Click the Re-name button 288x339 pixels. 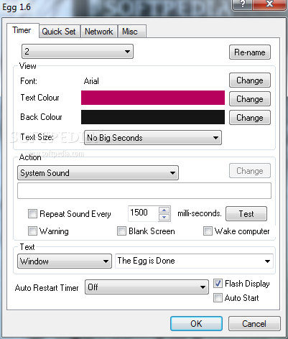[250, 52]
